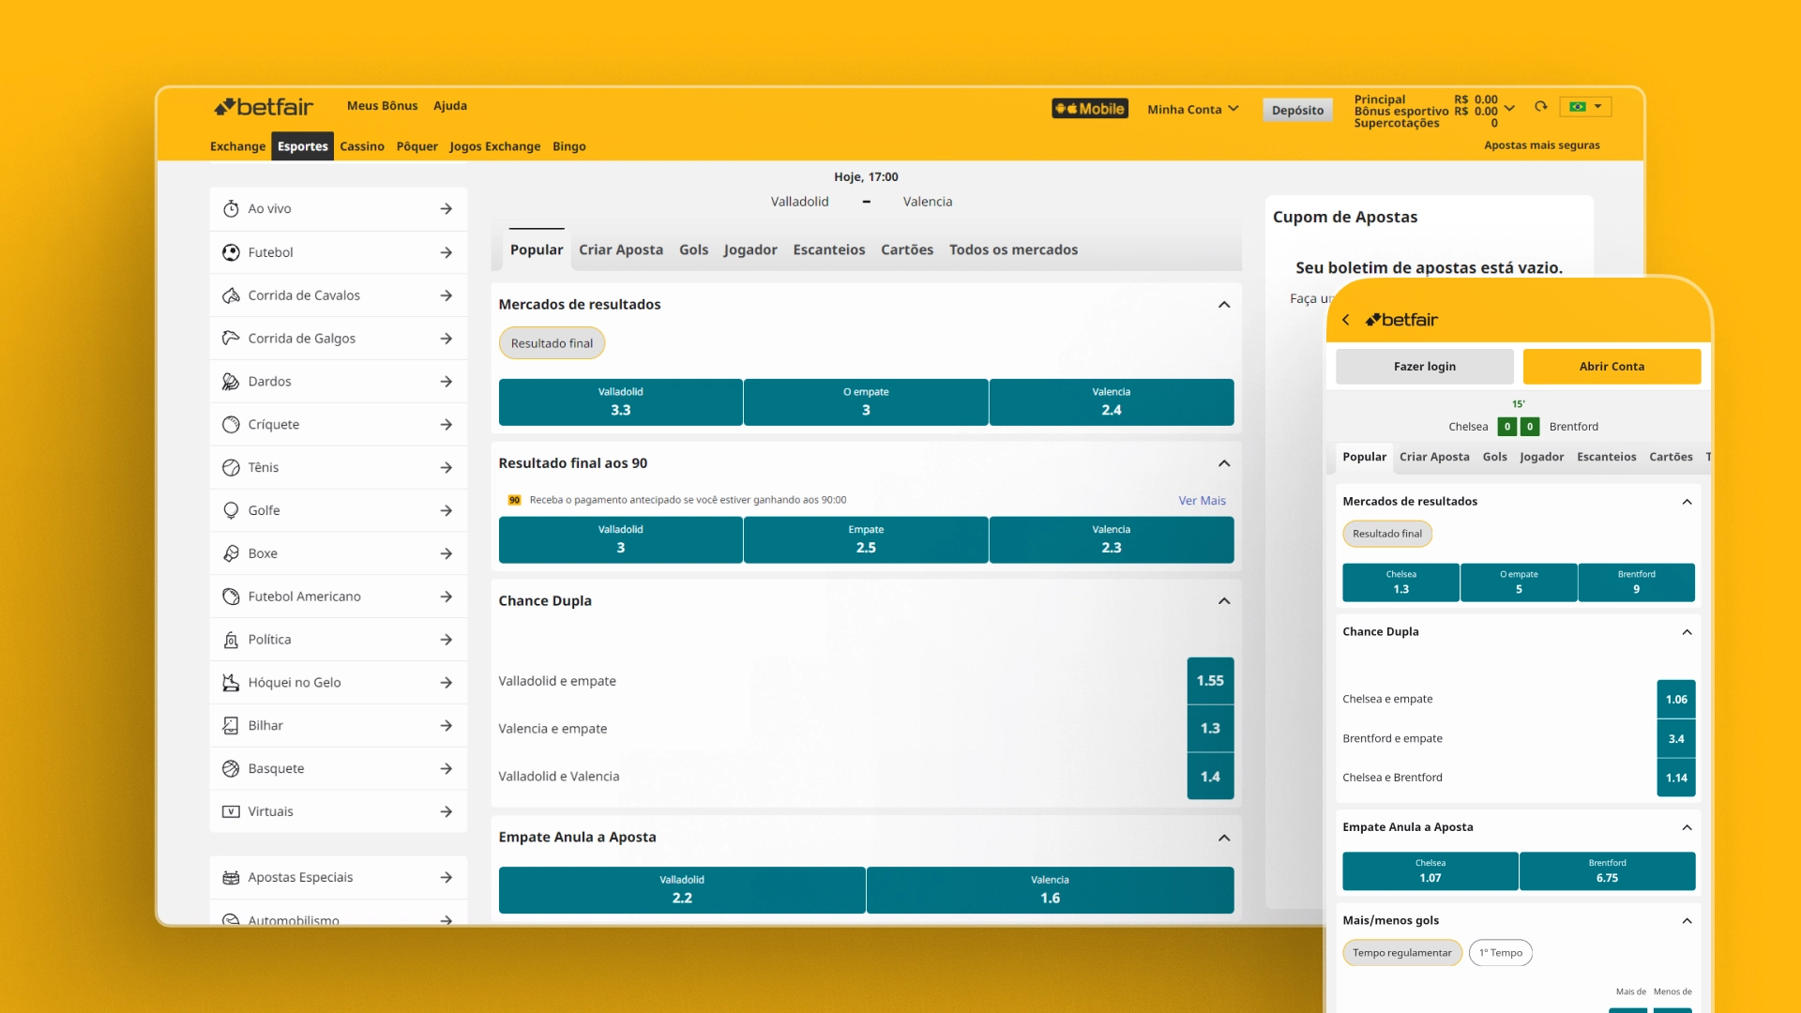Pick Chelsea e empate 1.06 odds

point(1676,700)
